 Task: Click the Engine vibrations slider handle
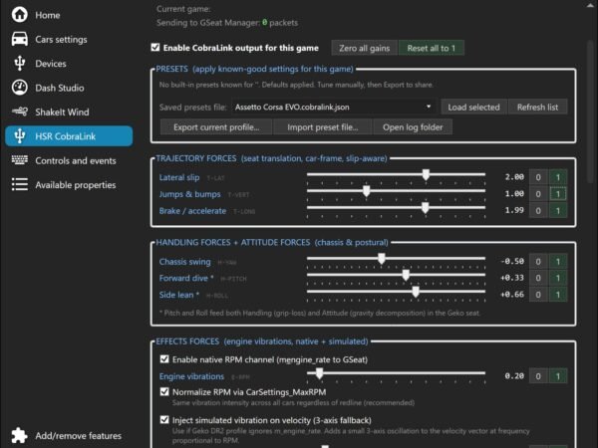click(x=320, y=373)
